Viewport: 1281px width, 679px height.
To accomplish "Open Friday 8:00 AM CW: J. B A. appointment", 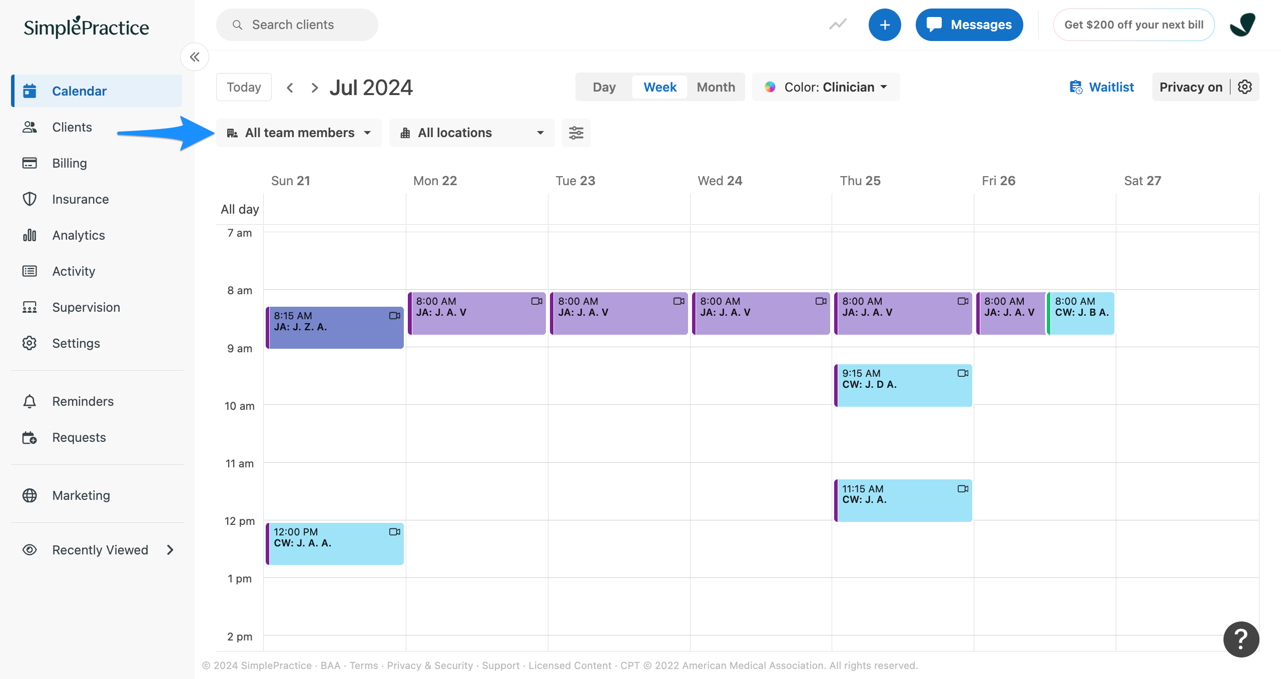I will (1081, 313).
